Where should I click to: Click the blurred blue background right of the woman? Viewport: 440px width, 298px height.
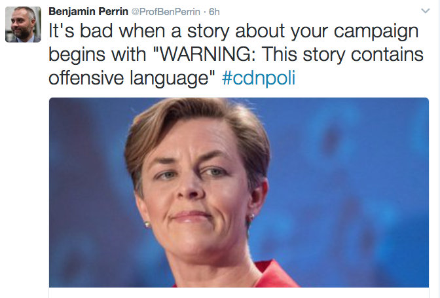click(351, 191)
